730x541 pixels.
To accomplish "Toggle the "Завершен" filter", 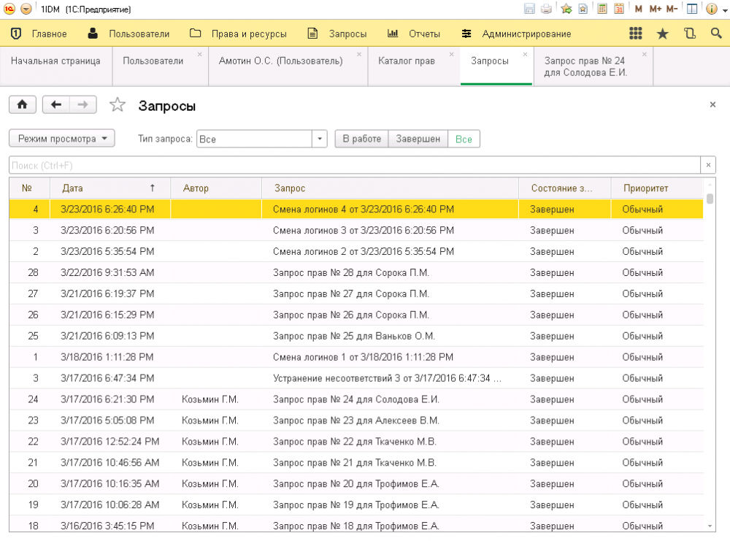I will [418, 139].
